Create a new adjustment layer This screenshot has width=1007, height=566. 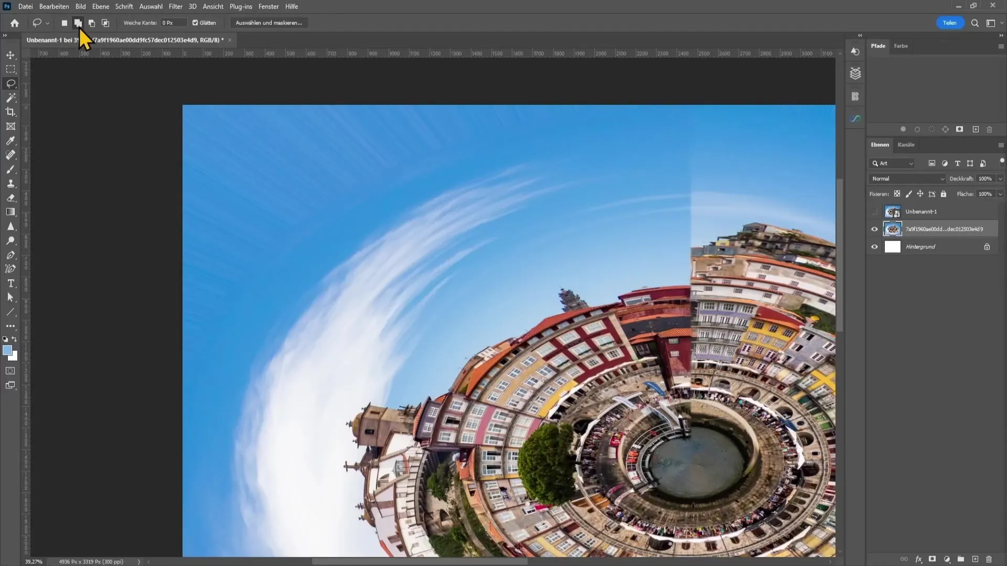click(947, 559)
